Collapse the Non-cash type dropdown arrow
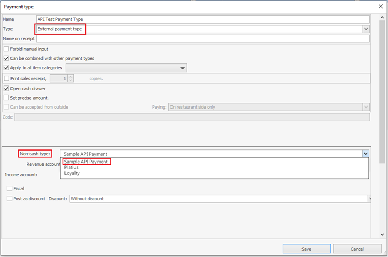Image resolution: width=388 pixels, height=257 pixels. 365,154
